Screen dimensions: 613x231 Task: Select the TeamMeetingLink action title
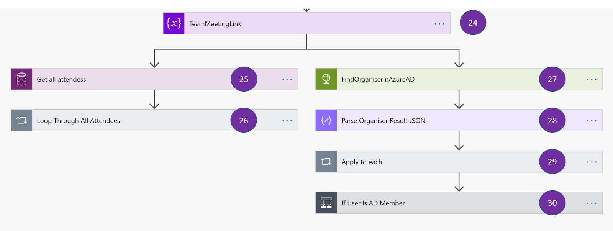215,24
